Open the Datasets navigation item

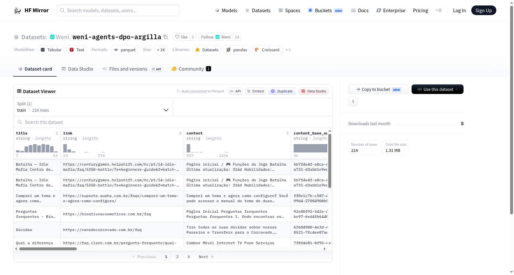click(258, 10)
